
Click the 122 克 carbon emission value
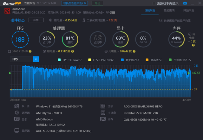[x=113, y=20]
